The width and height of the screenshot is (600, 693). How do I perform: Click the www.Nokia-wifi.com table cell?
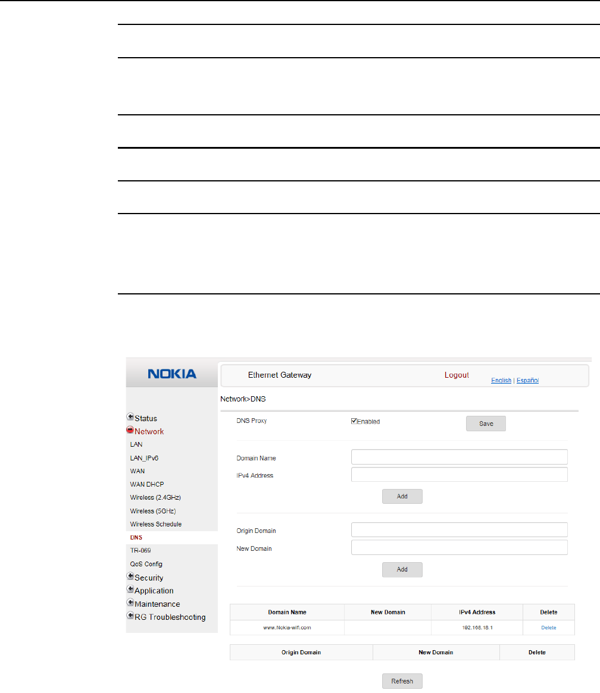(x=287, y=628)
